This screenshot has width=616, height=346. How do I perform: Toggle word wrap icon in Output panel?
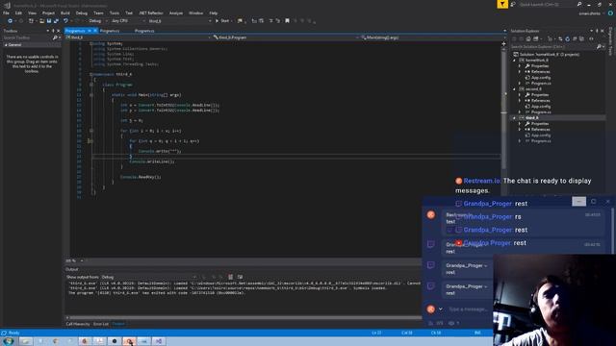click(240, 277)
